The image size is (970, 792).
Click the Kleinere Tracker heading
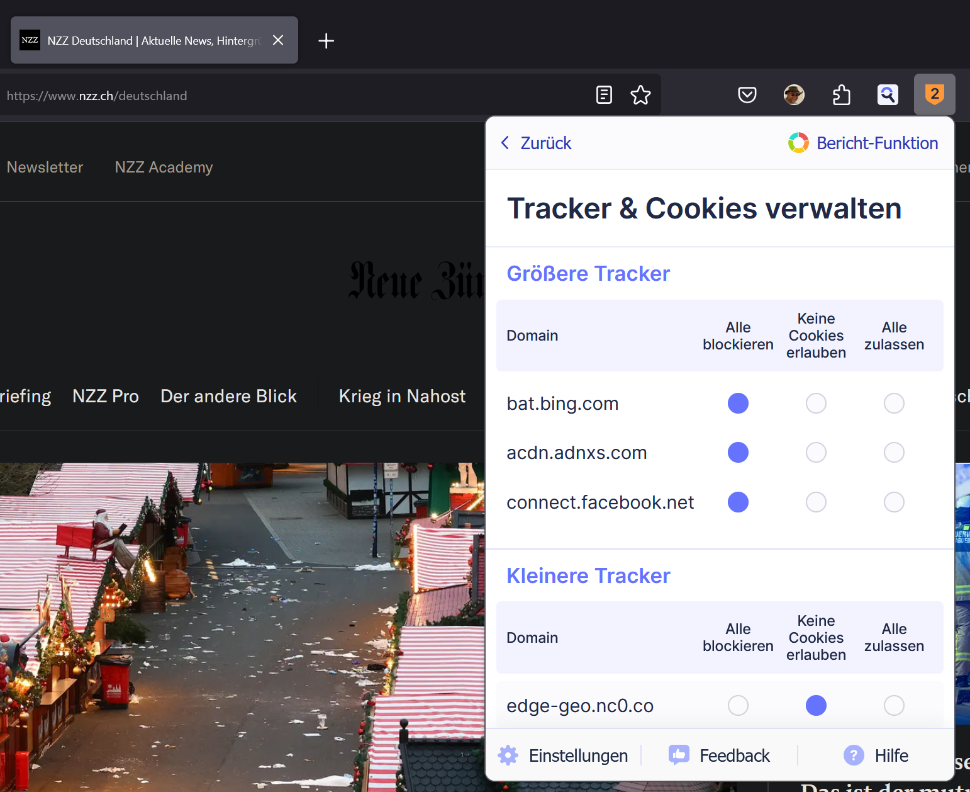point(588,575)
